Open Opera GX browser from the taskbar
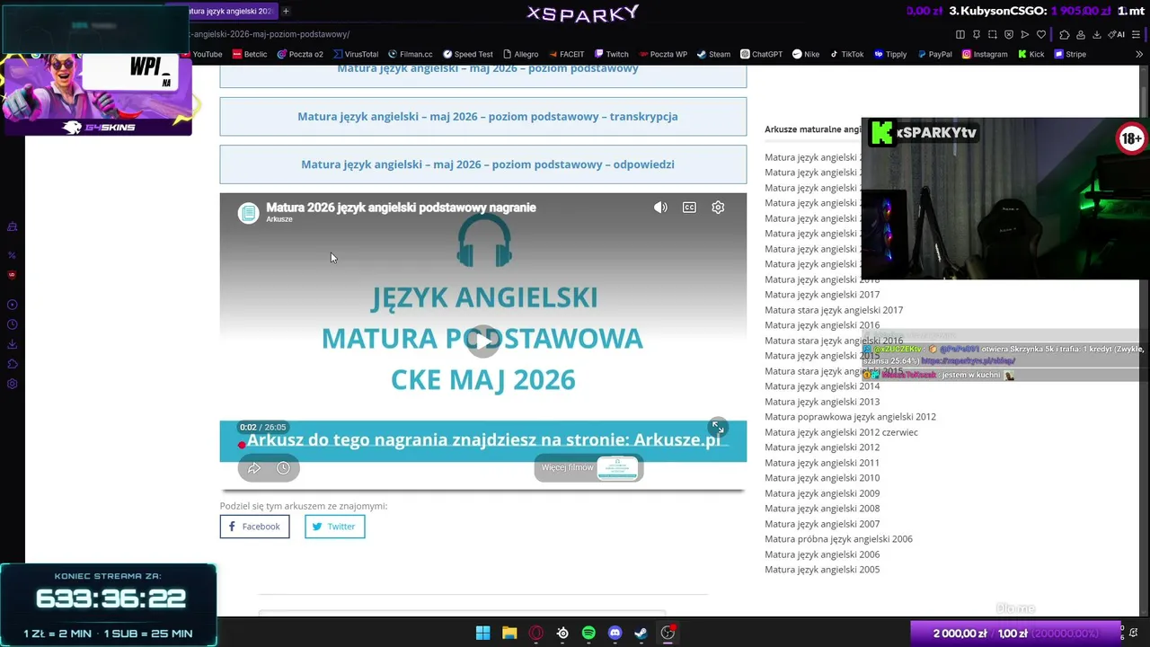The width and height of the screenshot is (1150, 647). [x=535, y=634]
